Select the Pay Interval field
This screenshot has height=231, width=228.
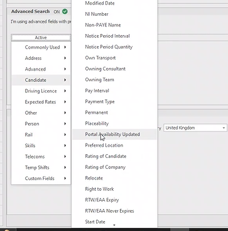114,91
